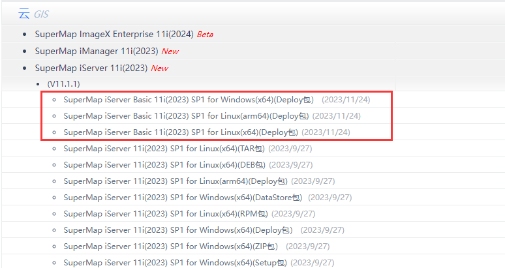
Task: Open iServer Basic SP1 for Linux(x64) Deploy link
Action: tap(181, 132)
